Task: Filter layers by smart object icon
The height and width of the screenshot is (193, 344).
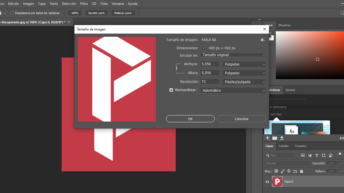Action: pos(330,155)
